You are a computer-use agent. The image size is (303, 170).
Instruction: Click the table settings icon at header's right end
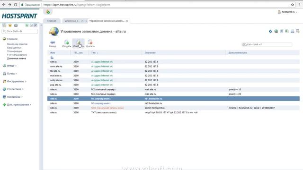click(x=298, y=31)
